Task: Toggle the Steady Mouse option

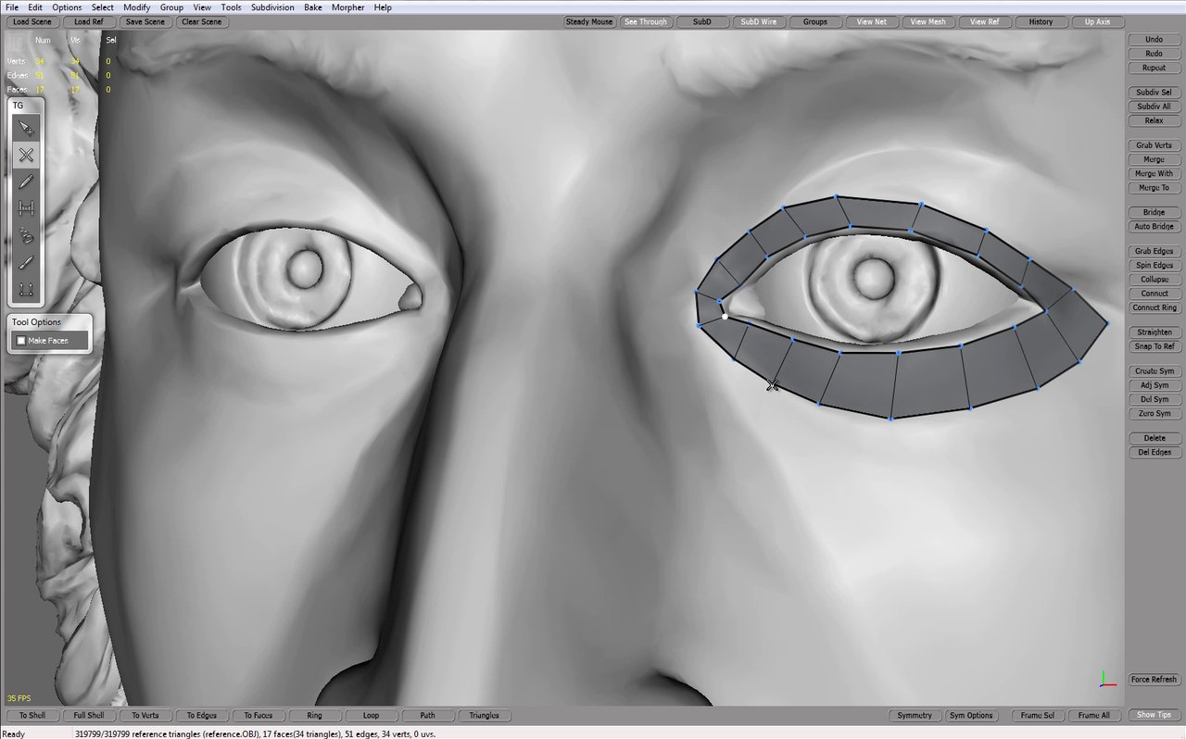Action: click(589, 21)
